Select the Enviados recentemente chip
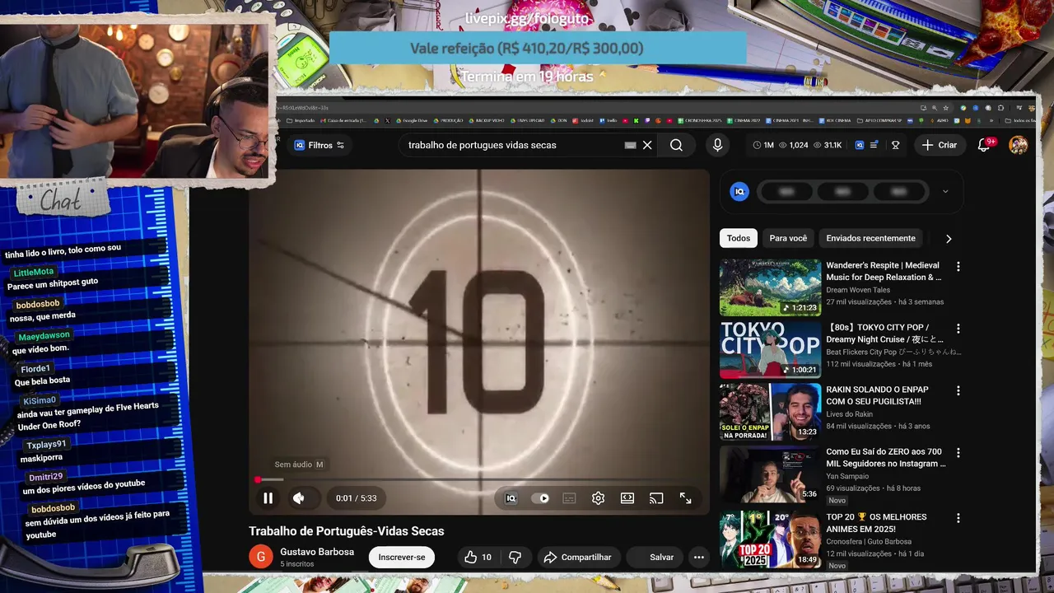Image resolution: width=1054 pixels, height=593 pixels. (870, 238)
